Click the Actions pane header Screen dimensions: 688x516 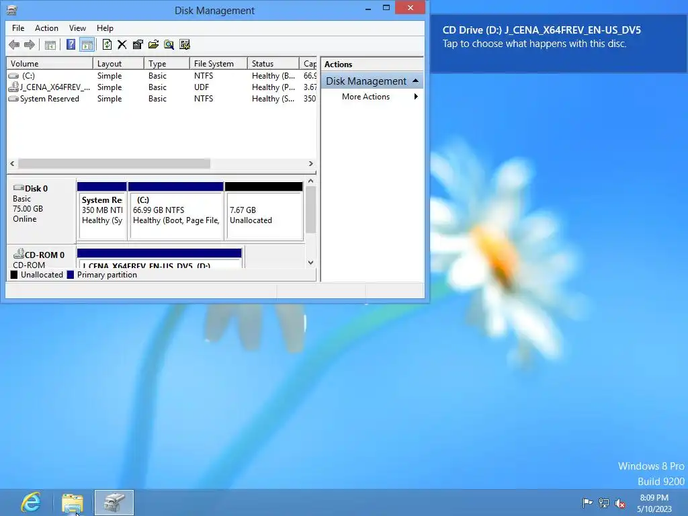tap(372, 64)
